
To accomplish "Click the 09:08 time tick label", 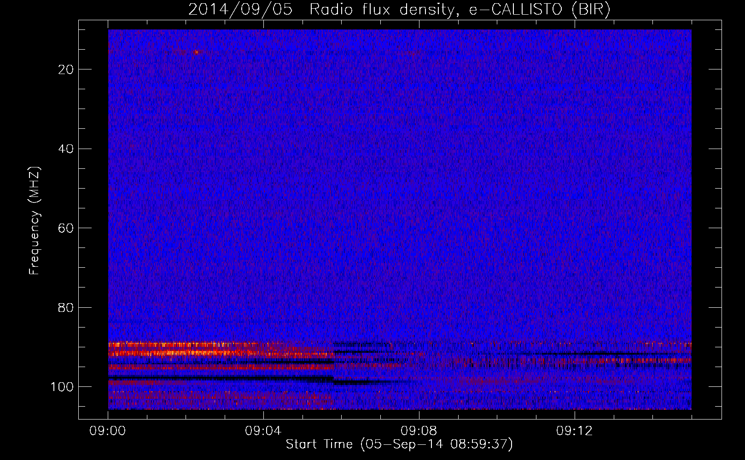I will pyautogui.click(x=419, y=431).
